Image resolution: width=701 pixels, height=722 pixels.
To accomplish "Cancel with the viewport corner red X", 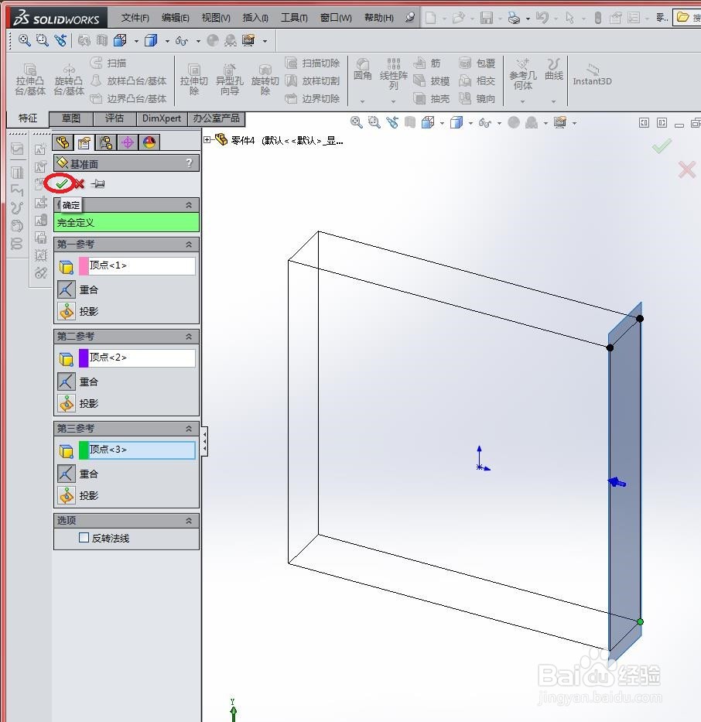I will (x=687, y=169).
